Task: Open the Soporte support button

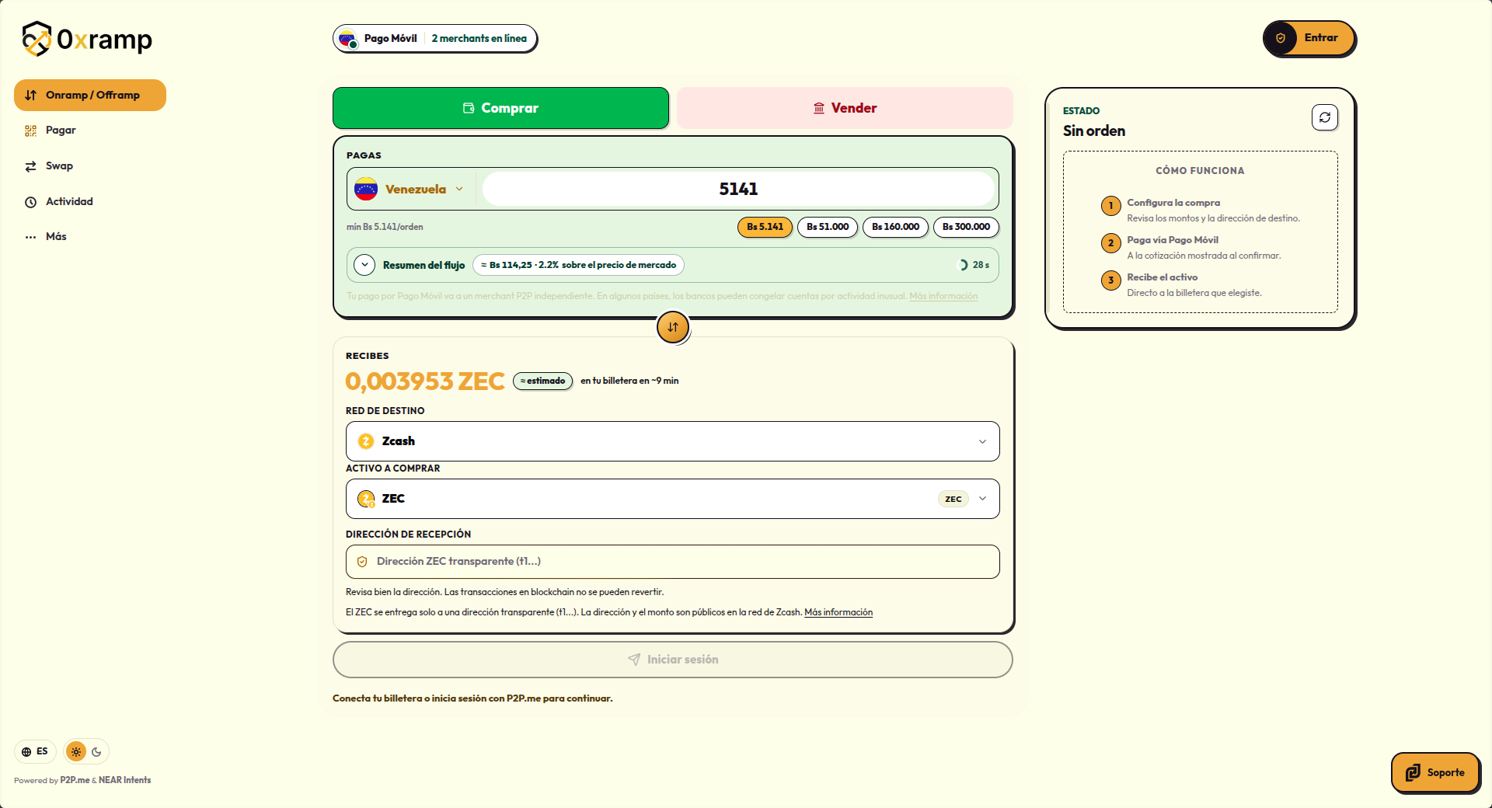Action: pos(1435,772)
